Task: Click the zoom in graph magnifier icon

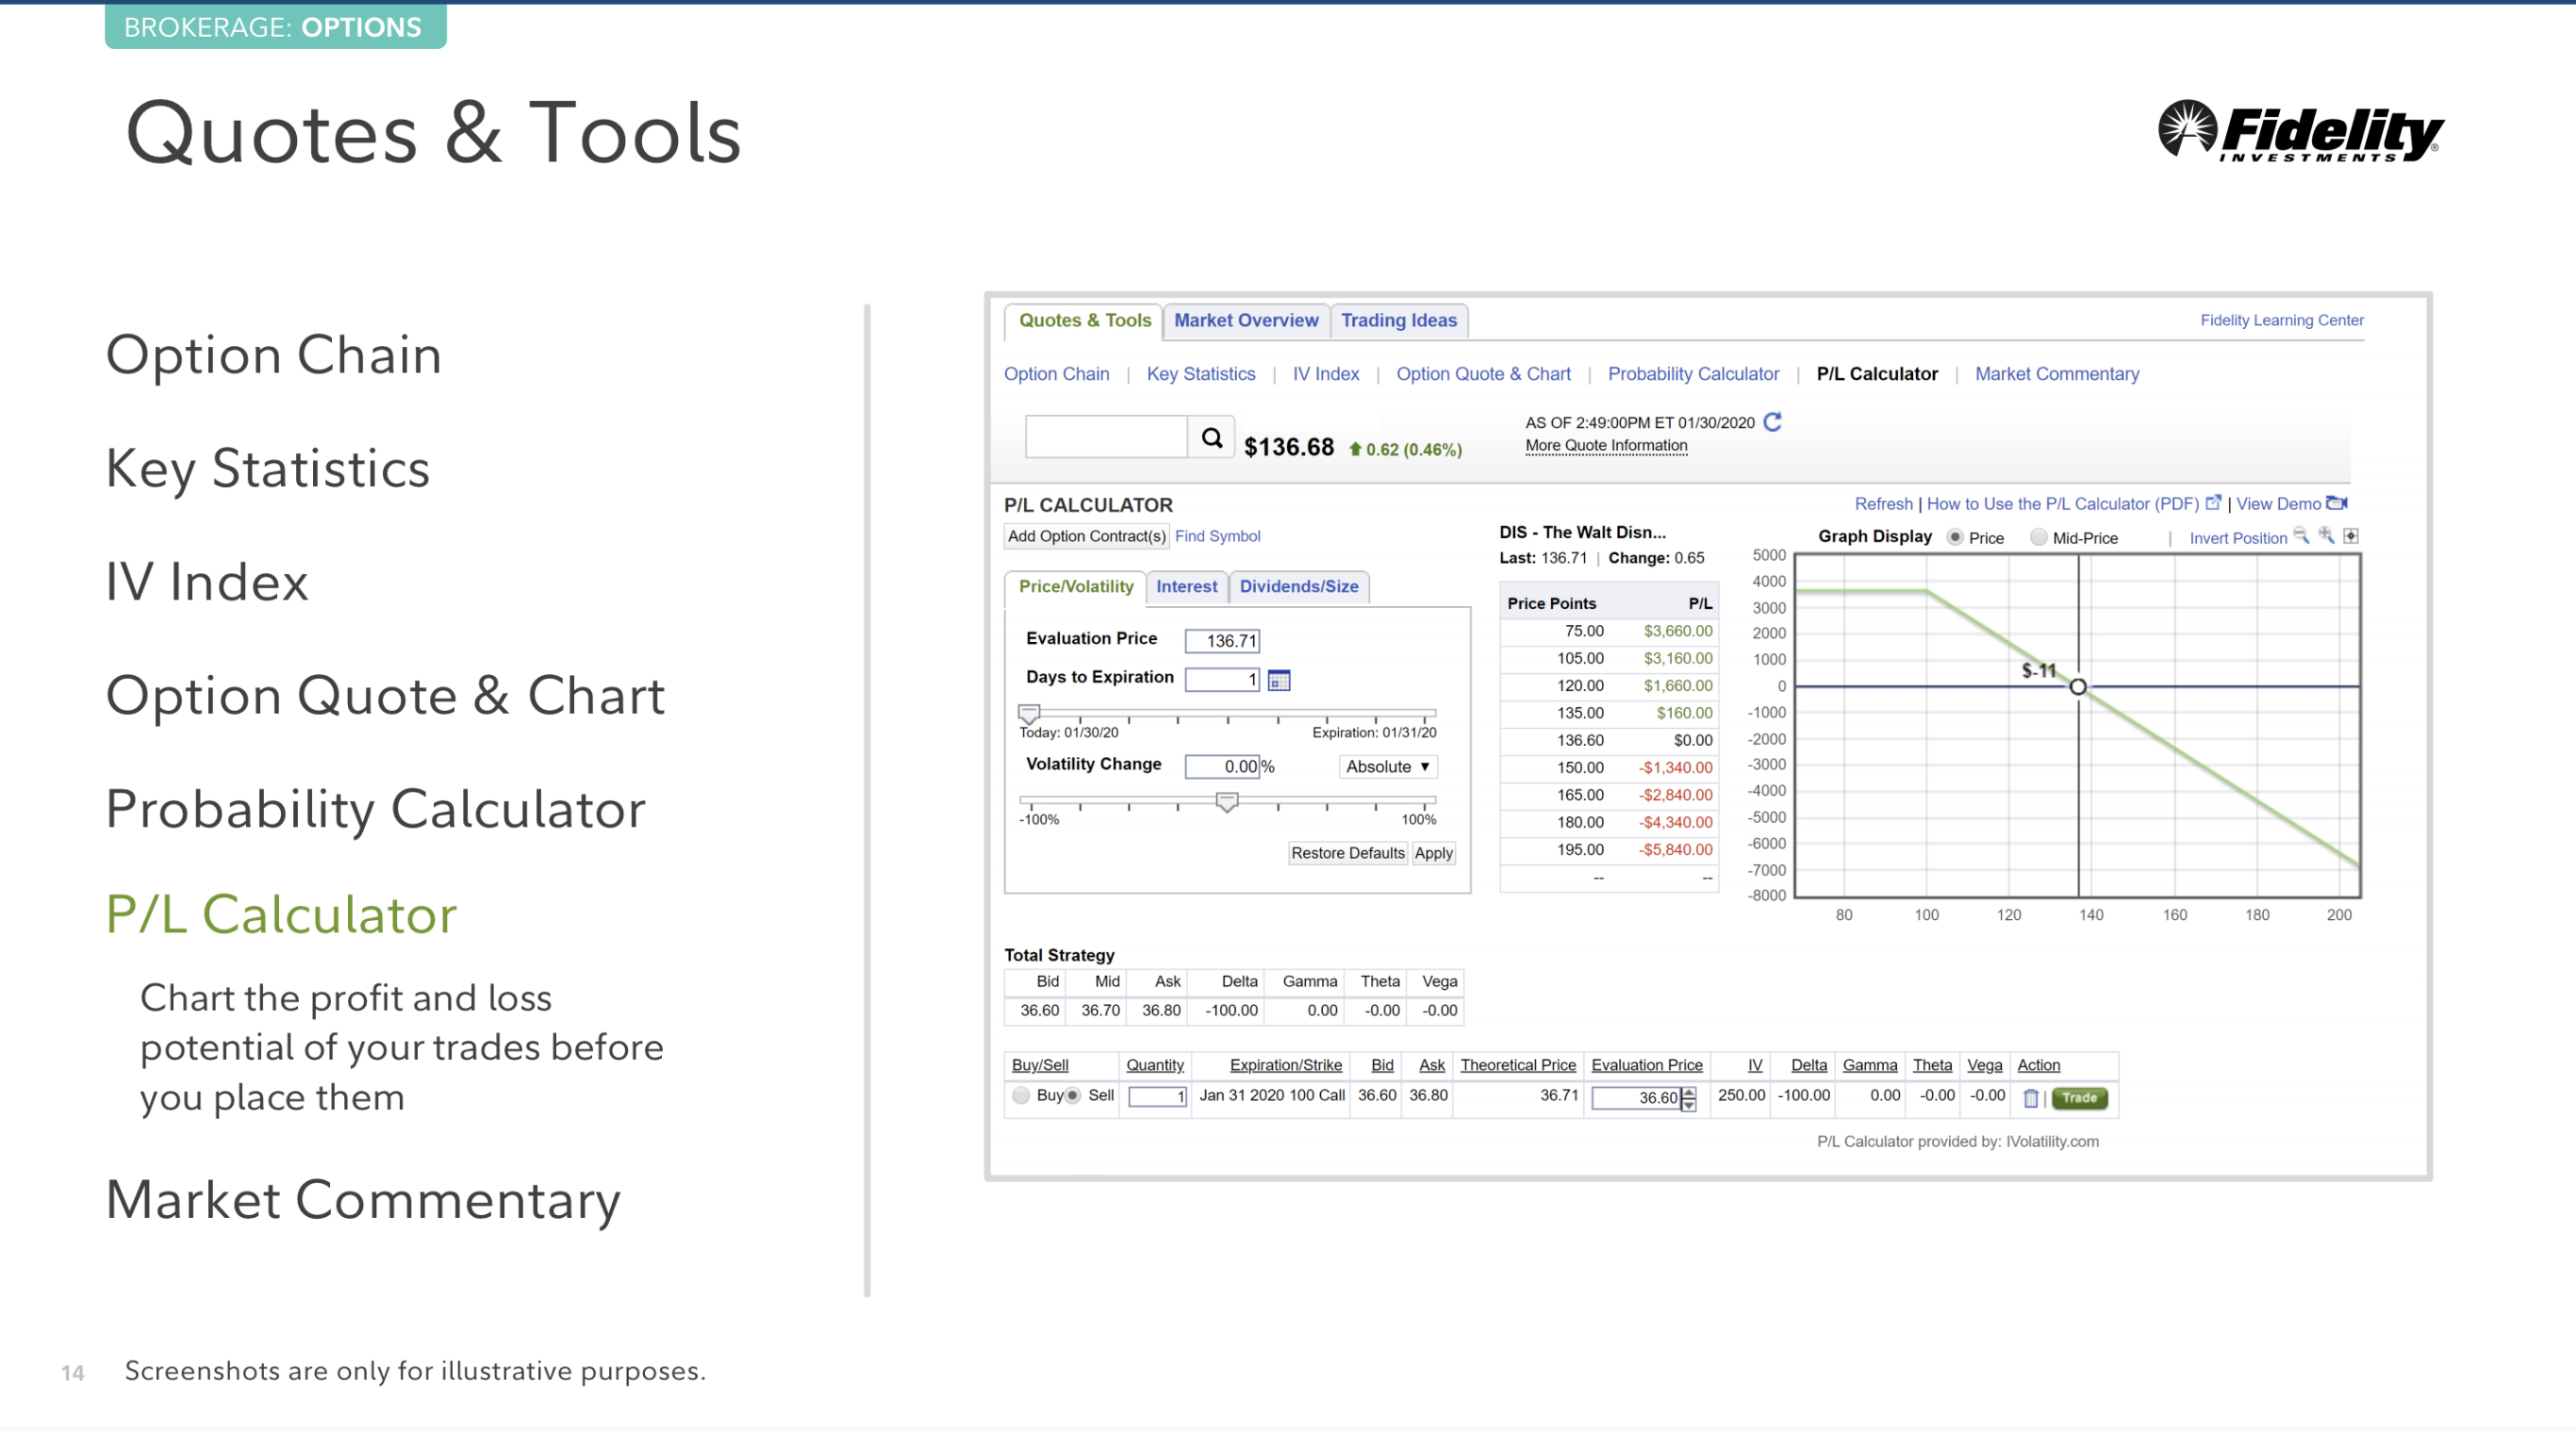Action: tap(2326, 536)
